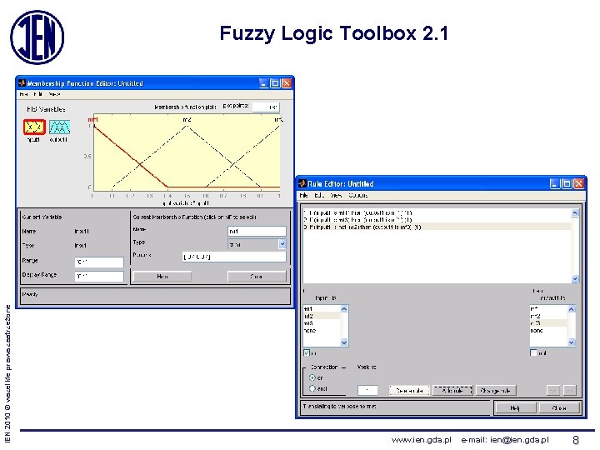Open View menu in Rule Editor

click(336, 195)
